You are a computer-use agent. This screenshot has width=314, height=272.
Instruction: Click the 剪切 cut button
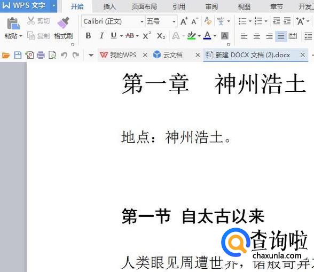tap(38, 21)
